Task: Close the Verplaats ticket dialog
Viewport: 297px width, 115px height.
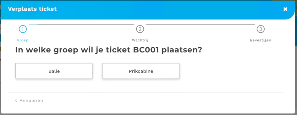Action: (x=285, y=9)
